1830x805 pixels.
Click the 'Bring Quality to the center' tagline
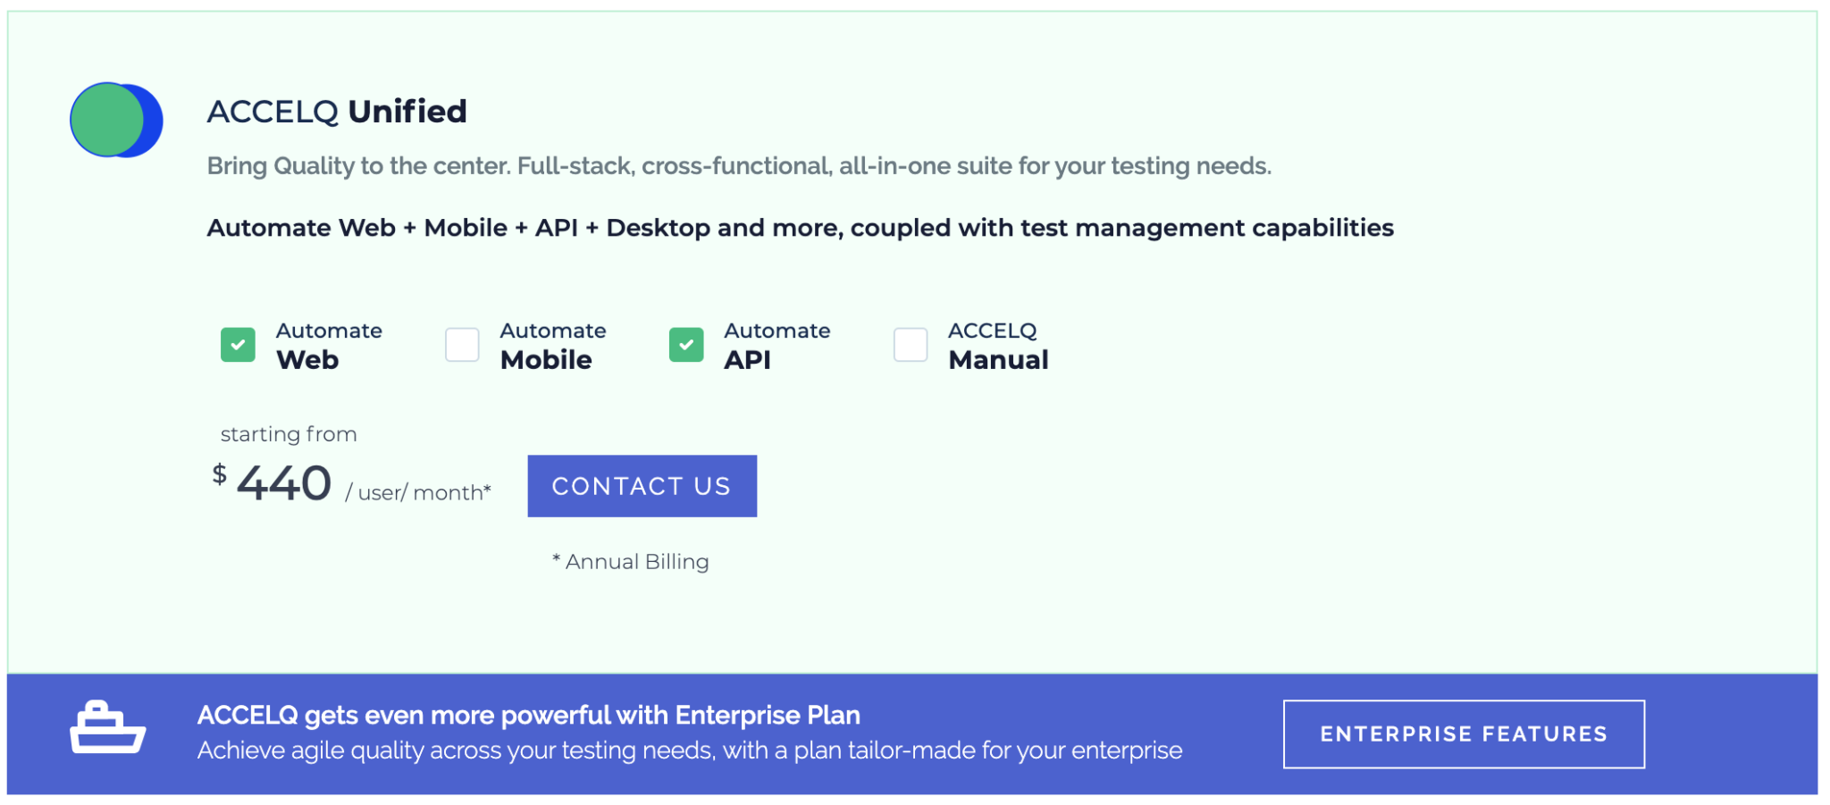click(x=738, y=166)
